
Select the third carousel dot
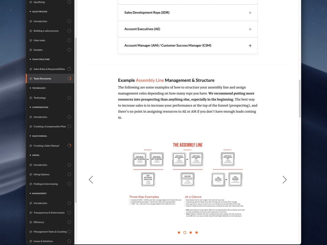click(191, 233)
